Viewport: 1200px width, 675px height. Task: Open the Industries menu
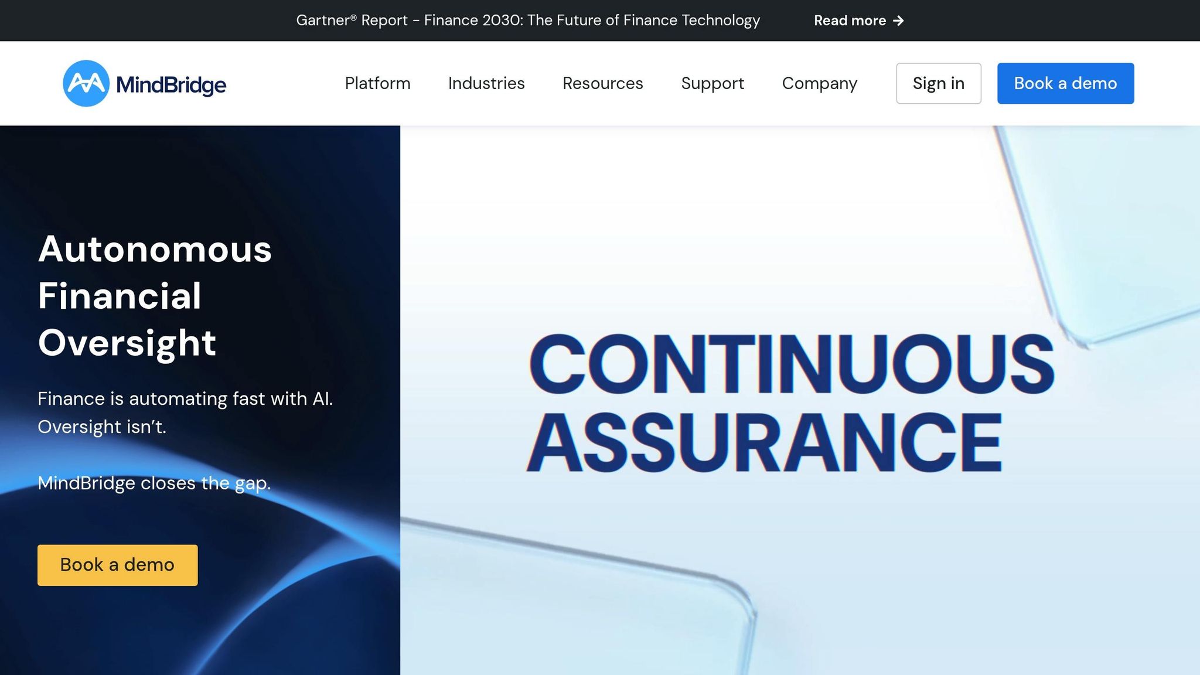pos(486,83)
